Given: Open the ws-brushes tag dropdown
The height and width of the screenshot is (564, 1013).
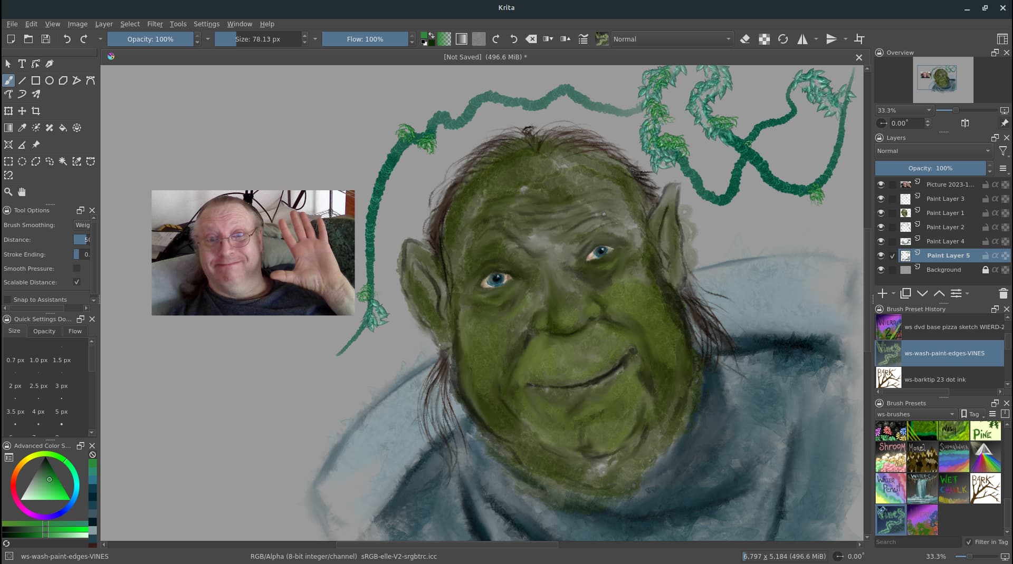Looking at the screenshot, I should [x=915, y=414].
